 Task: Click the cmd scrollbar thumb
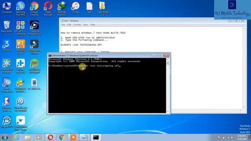point(167,63)
